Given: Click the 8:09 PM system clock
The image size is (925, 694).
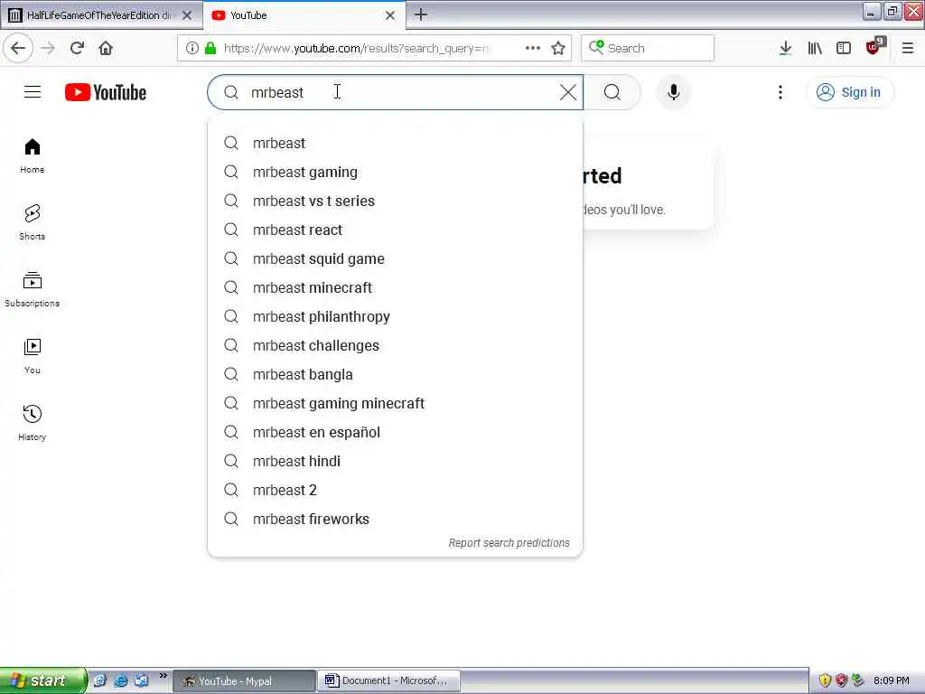Looking at the screenshot, I should click(892, 680).
